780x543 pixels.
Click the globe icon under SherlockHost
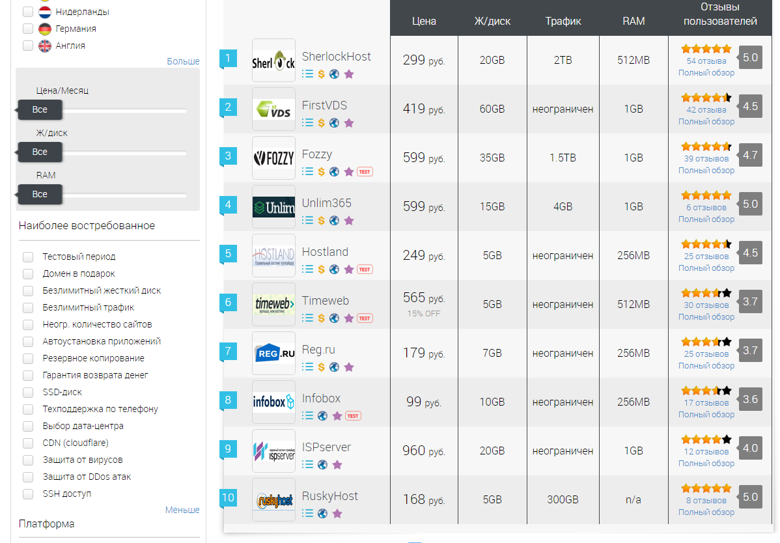pyautogui.click(x=334, y=74)
